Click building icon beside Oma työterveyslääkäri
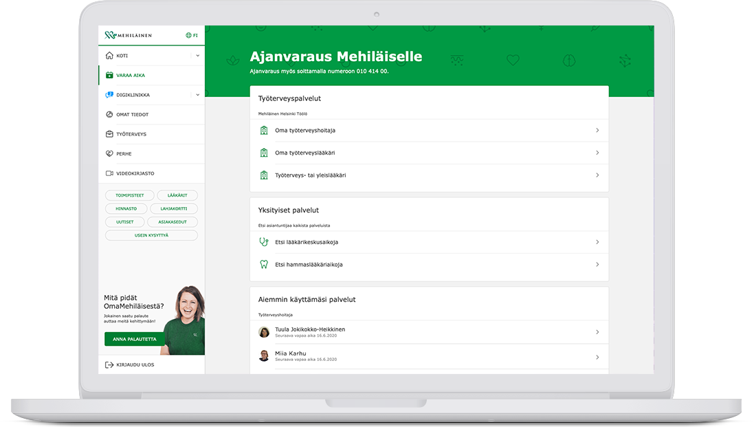The width and height of the screenshot is (754, 427). 263,153
